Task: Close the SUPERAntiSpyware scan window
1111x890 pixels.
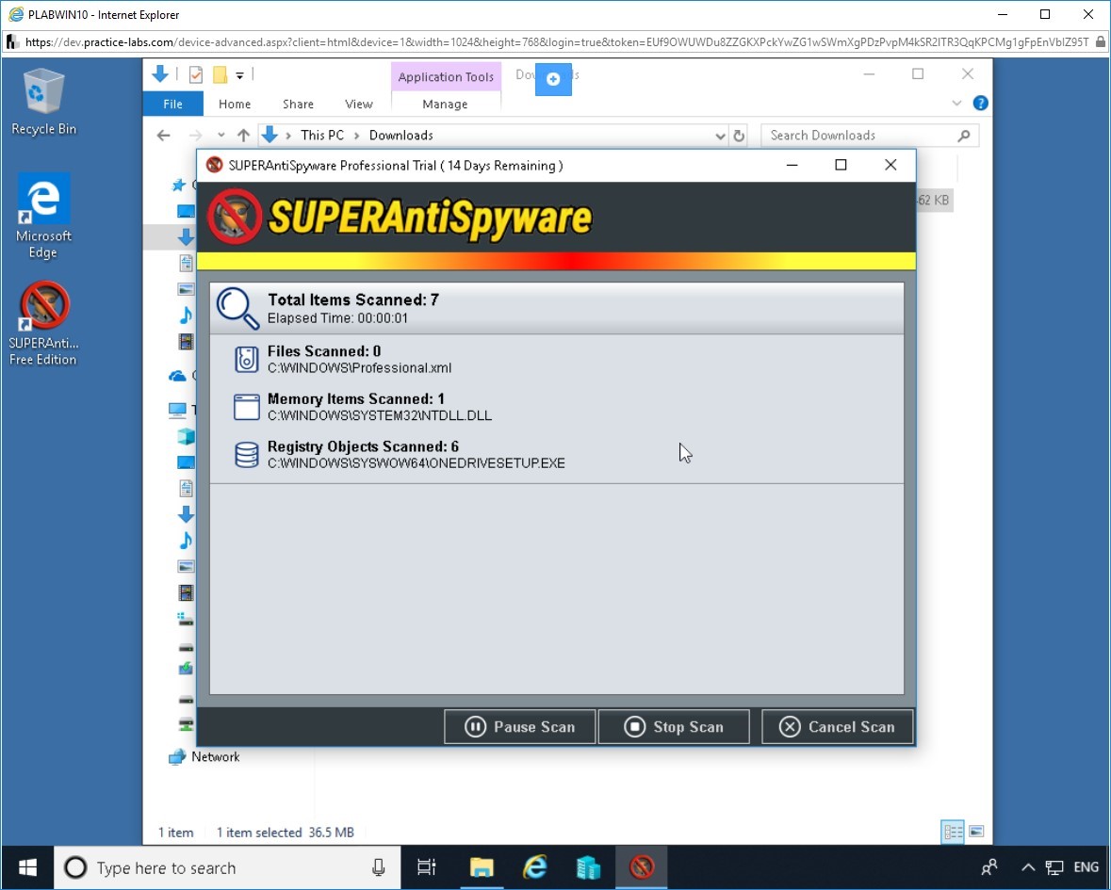Action: (x=890, y=165)
